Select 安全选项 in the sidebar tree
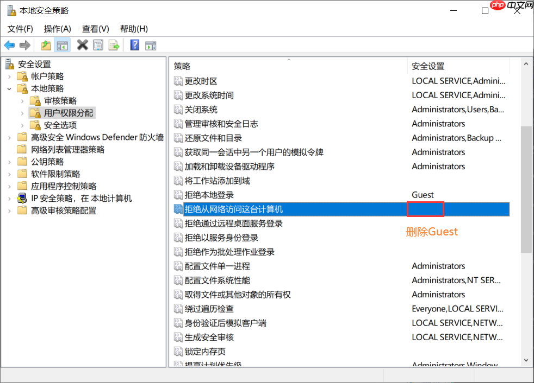The width and height of the screenshot is (534, 383). (x=61, y=125)
